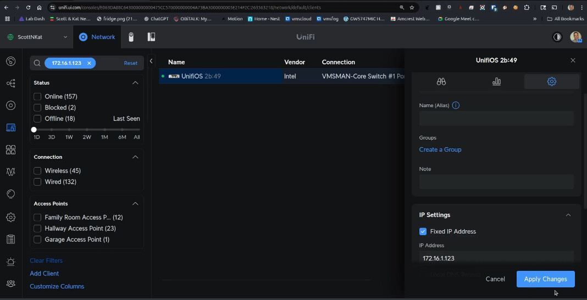Switch to the Settings gear tab in panel

[551, 81]
